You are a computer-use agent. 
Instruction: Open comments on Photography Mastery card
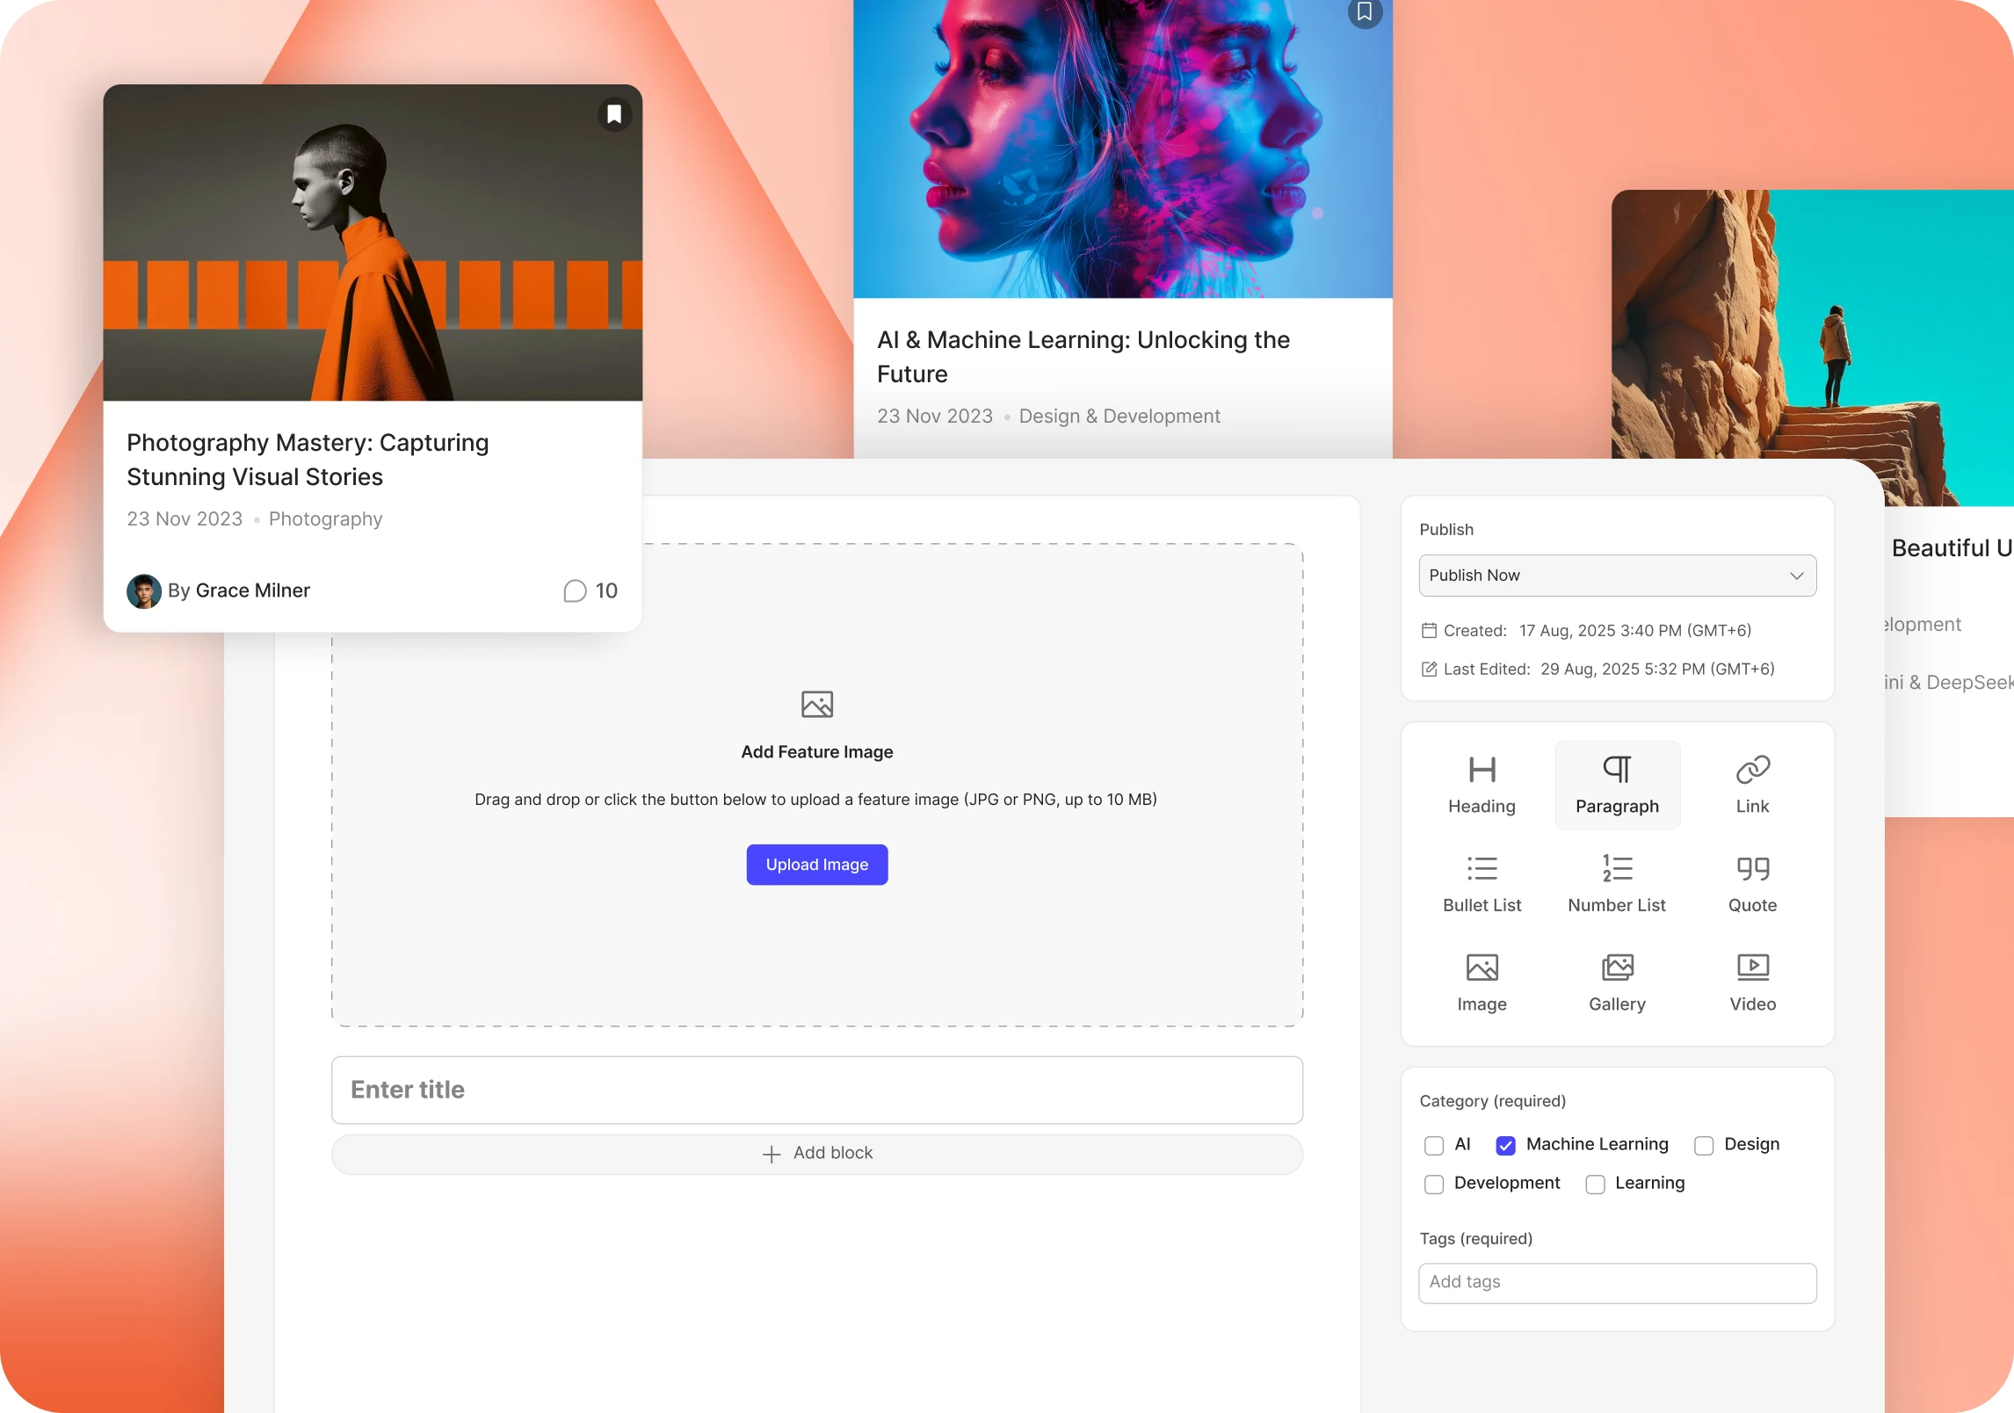coord(590,591)
